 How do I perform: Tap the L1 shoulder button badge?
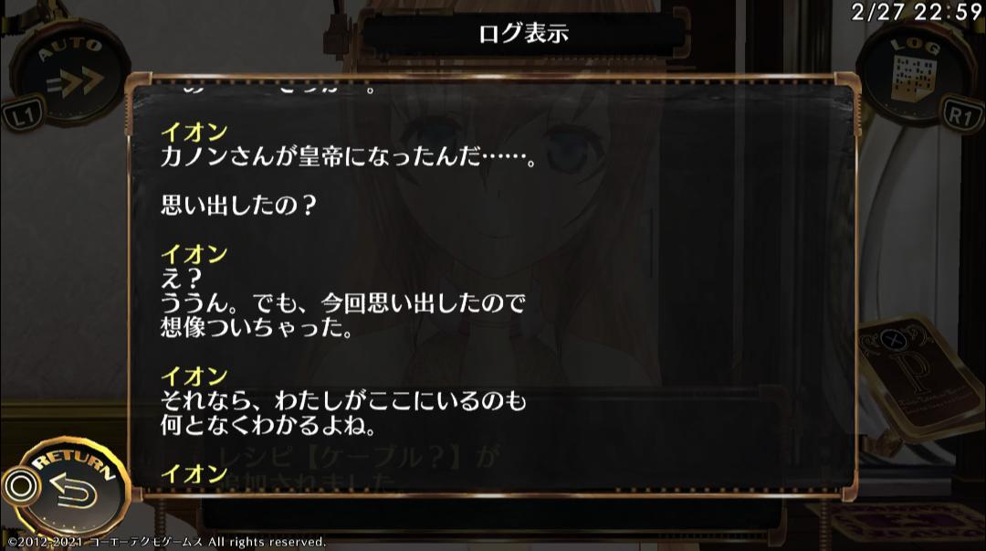click(x=23, y=114)
